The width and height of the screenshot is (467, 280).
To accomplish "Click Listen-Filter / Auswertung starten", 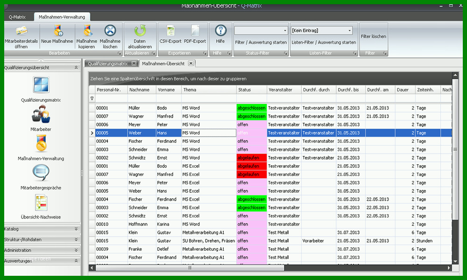I will point(324,42).
